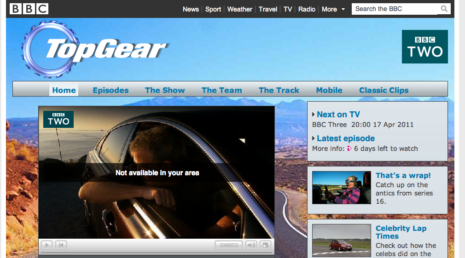Click BBC Two watermark inside video

[58, 119]
